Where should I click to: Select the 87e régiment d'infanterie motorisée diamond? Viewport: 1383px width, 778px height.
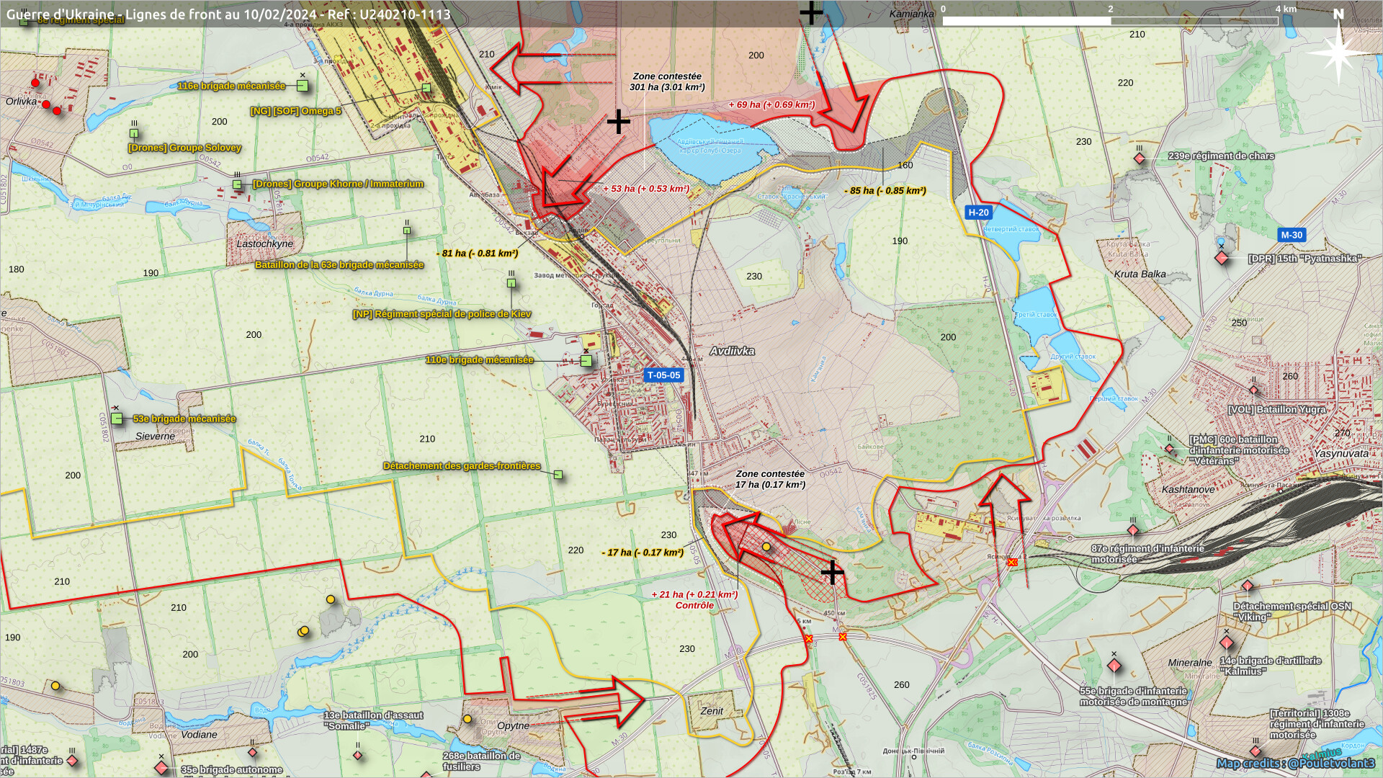[1132, 531]
